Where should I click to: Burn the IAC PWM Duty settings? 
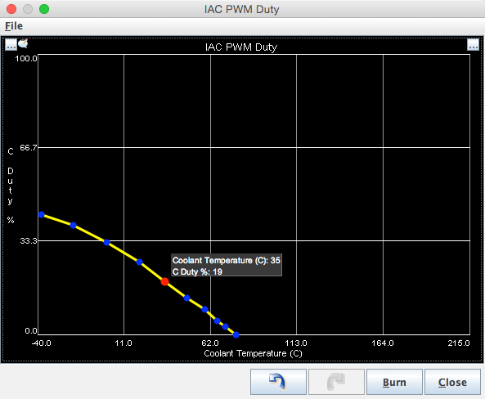coord(394,382)
